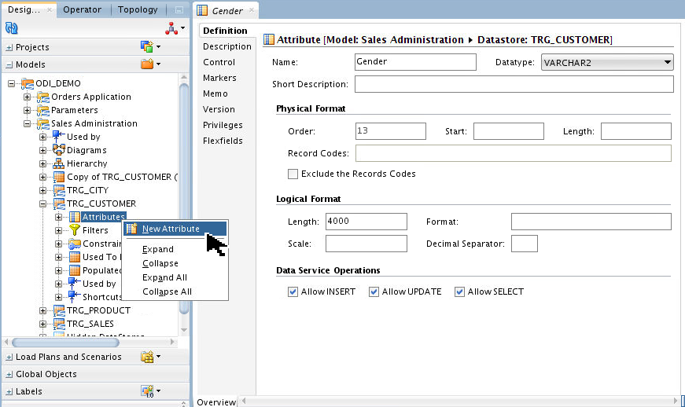
Task: Switch to the Topology tab
Action: [138, 9]
